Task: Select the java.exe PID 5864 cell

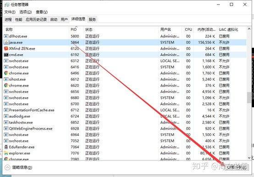Action: [75, 42]
